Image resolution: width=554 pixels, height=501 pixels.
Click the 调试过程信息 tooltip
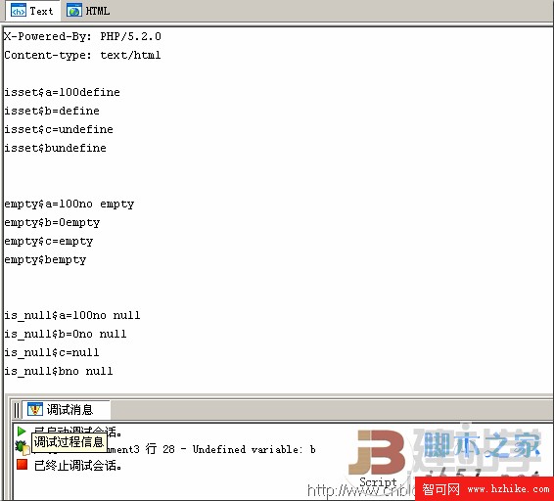[x=69, y=442]
